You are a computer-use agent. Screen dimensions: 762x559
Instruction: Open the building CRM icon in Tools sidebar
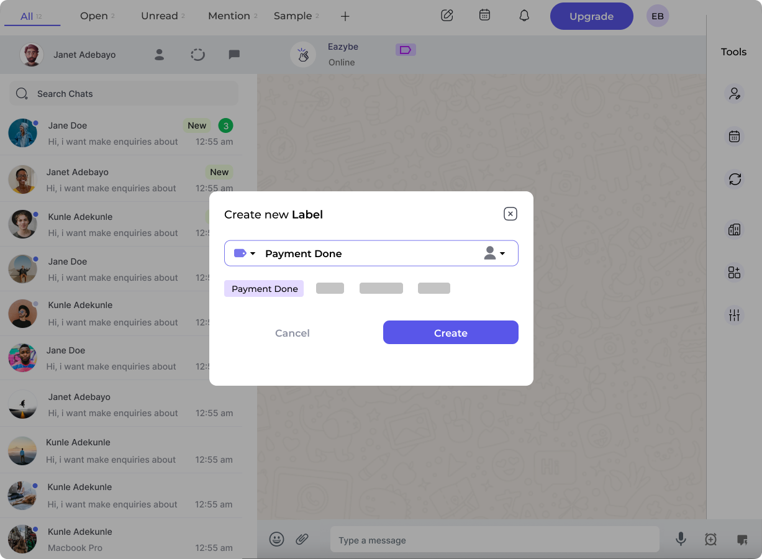click(x=735, y=229)
